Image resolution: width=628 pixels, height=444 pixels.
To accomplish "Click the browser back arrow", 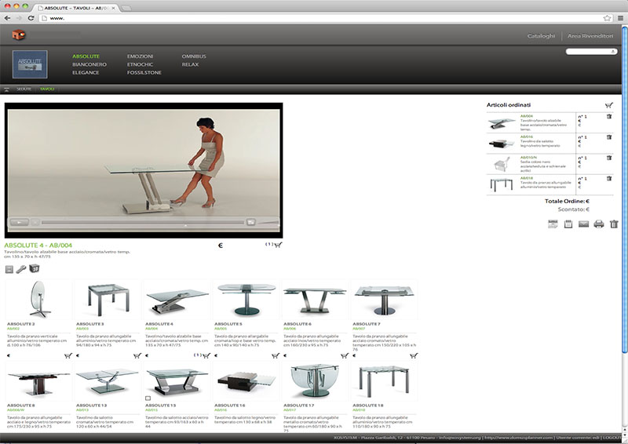I will (8, 18).
